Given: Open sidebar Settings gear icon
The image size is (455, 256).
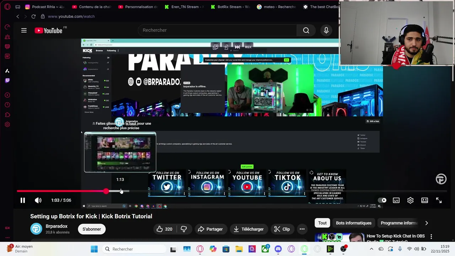Looking at the screenshot, I should [7, 124].
